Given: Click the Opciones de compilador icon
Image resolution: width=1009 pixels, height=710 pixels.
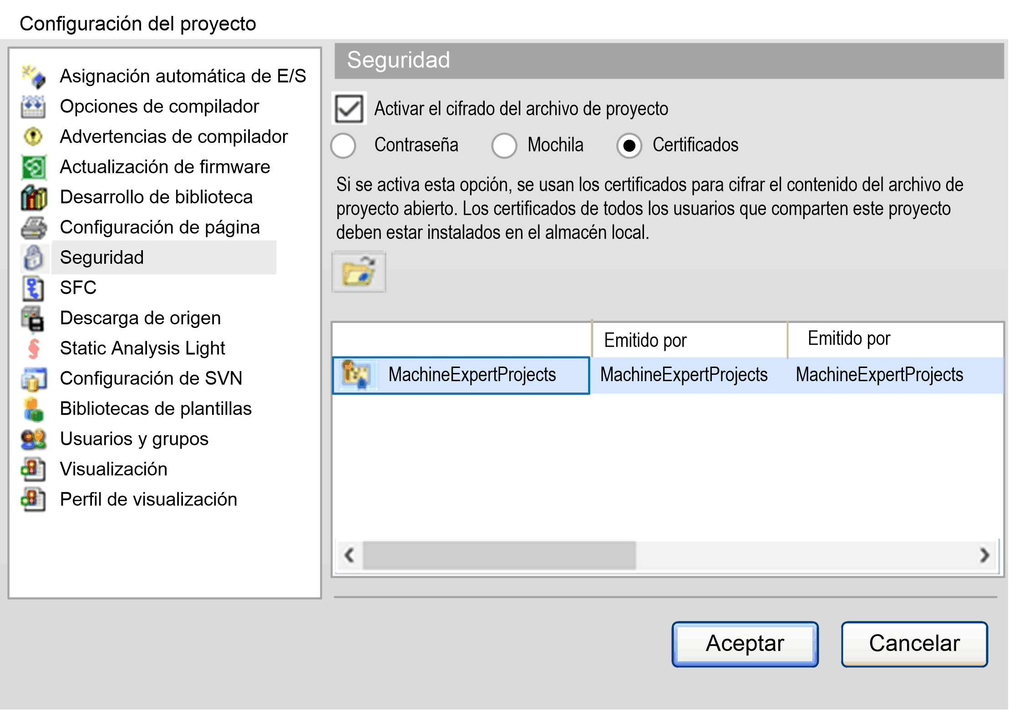Looking at the screenshot, I should pos(33,106).
